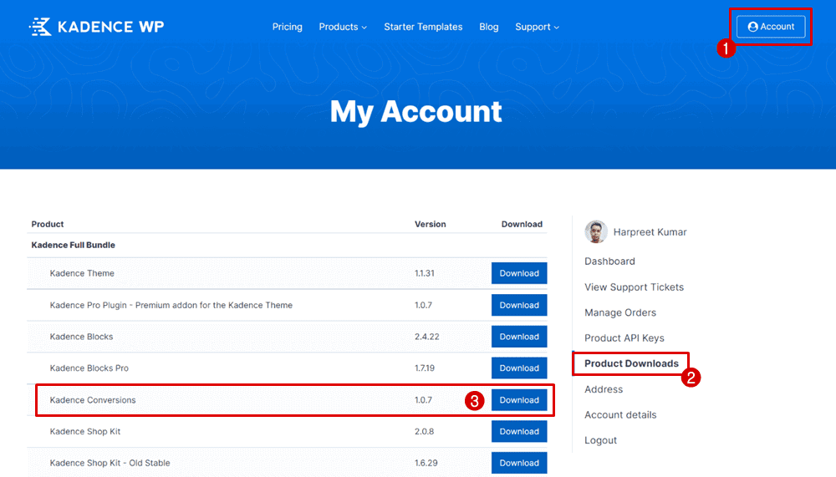Click Harpreet Kumar's avatar picture

tap(596, 232)
